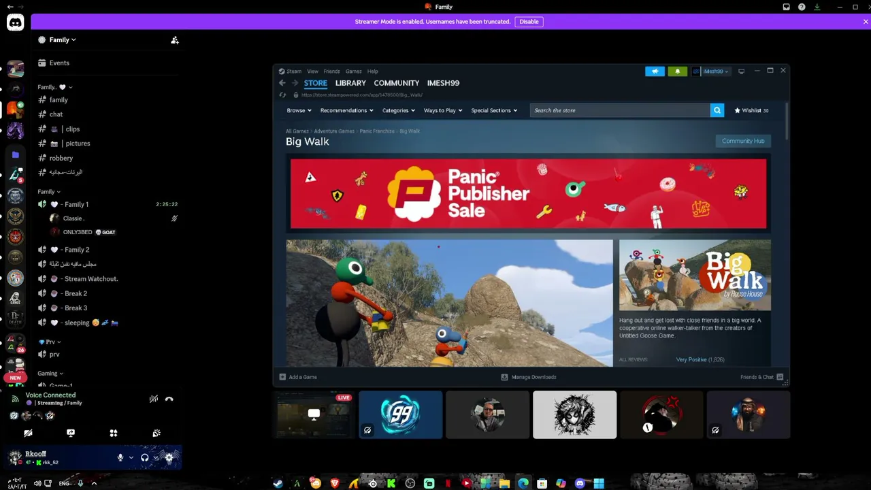Deafen audio with the headphones icon
This screenshot has height=490, width=871.
[144, 457]
